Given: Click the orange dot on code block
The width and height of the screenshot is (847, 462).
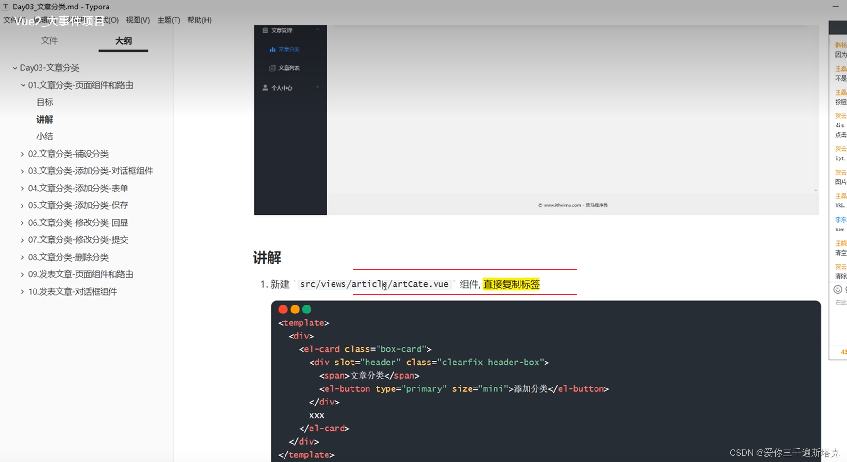Looking at the screenshot, I should point(295,309).
